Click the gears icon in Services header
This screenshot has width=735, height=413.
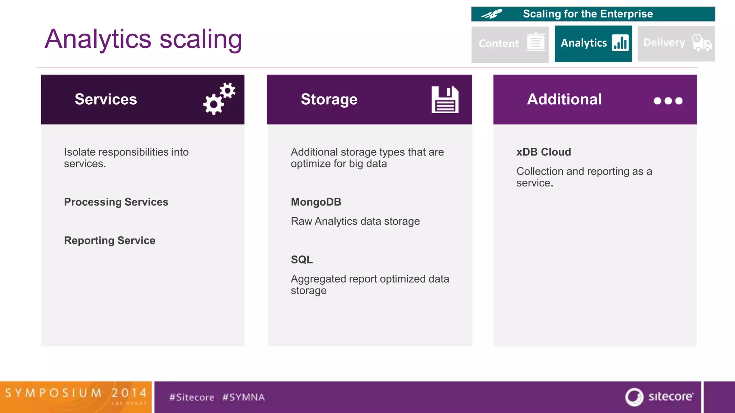[x=219, y=99]
